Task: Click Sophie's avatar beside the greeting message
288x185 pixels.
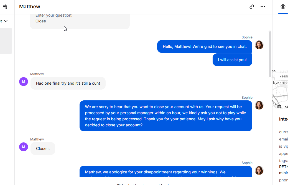Action: [259, 45]
